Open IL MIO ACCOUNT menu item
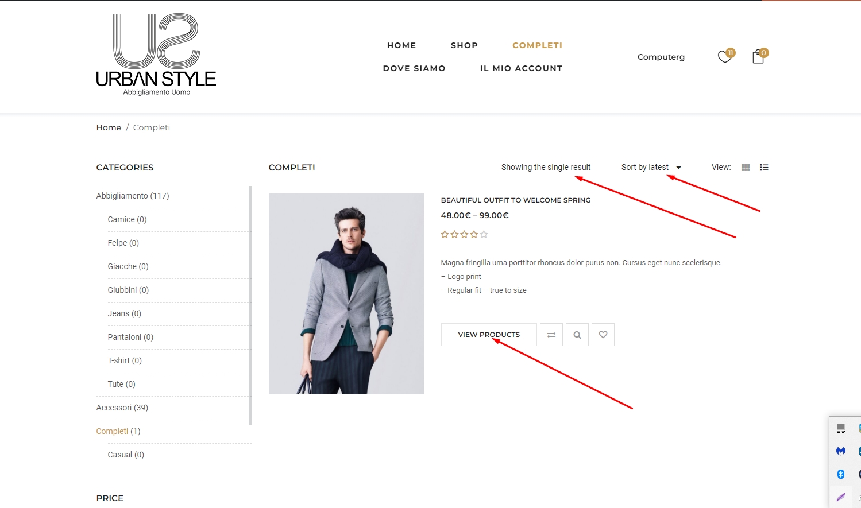 [521, 68]
